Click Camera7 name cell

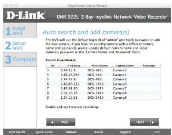[x=120, y=88]
